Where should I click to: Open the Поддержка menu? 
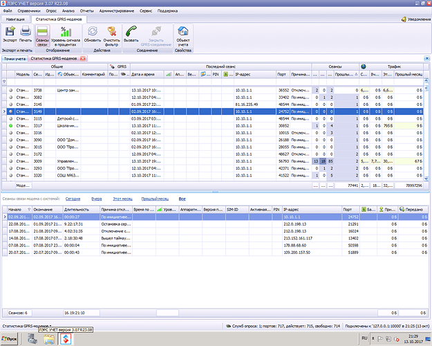[167, 11]
